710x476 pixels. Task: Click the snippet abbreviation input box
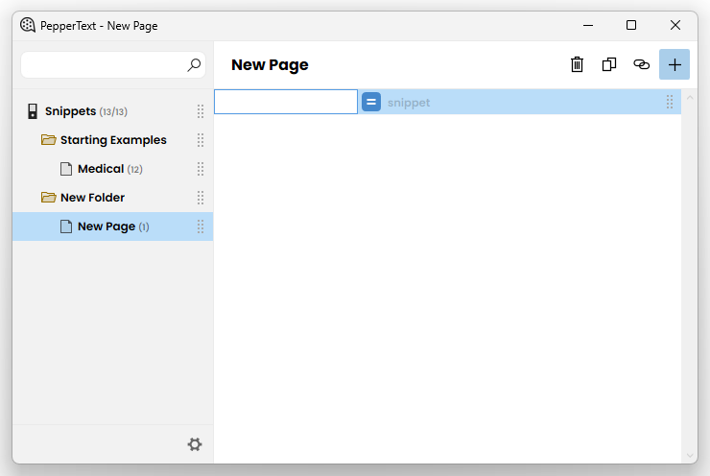coord(286,102)
